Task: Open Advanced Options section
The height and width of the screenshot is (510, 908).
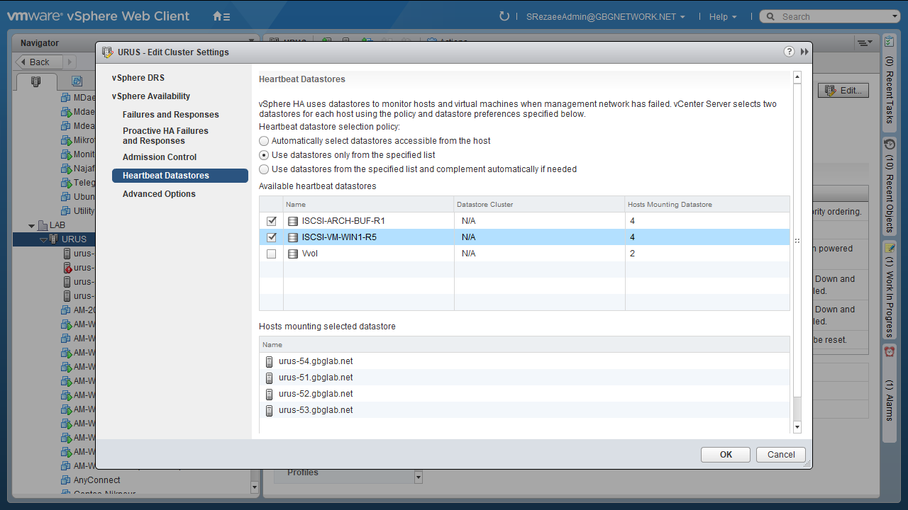Action: click(159, 194)
